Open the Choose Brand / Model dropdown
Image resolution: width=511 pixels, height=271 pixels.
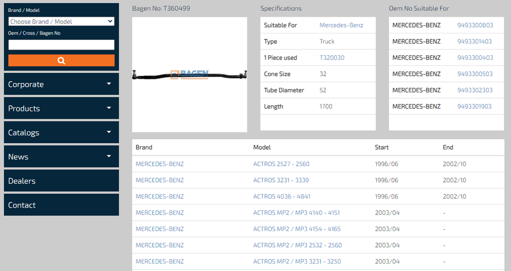[61, 21]
